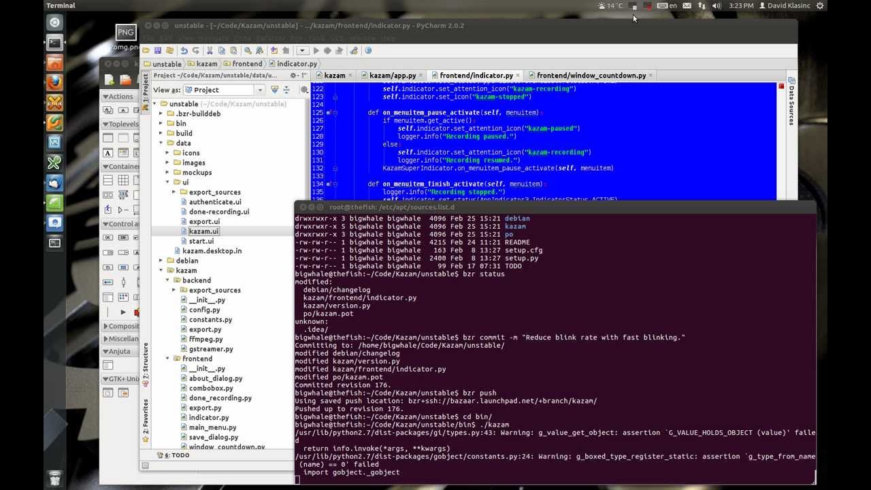This screenshot has height=490, width=871.
Task: Expand the debian folder arrow
Action: 161,261
